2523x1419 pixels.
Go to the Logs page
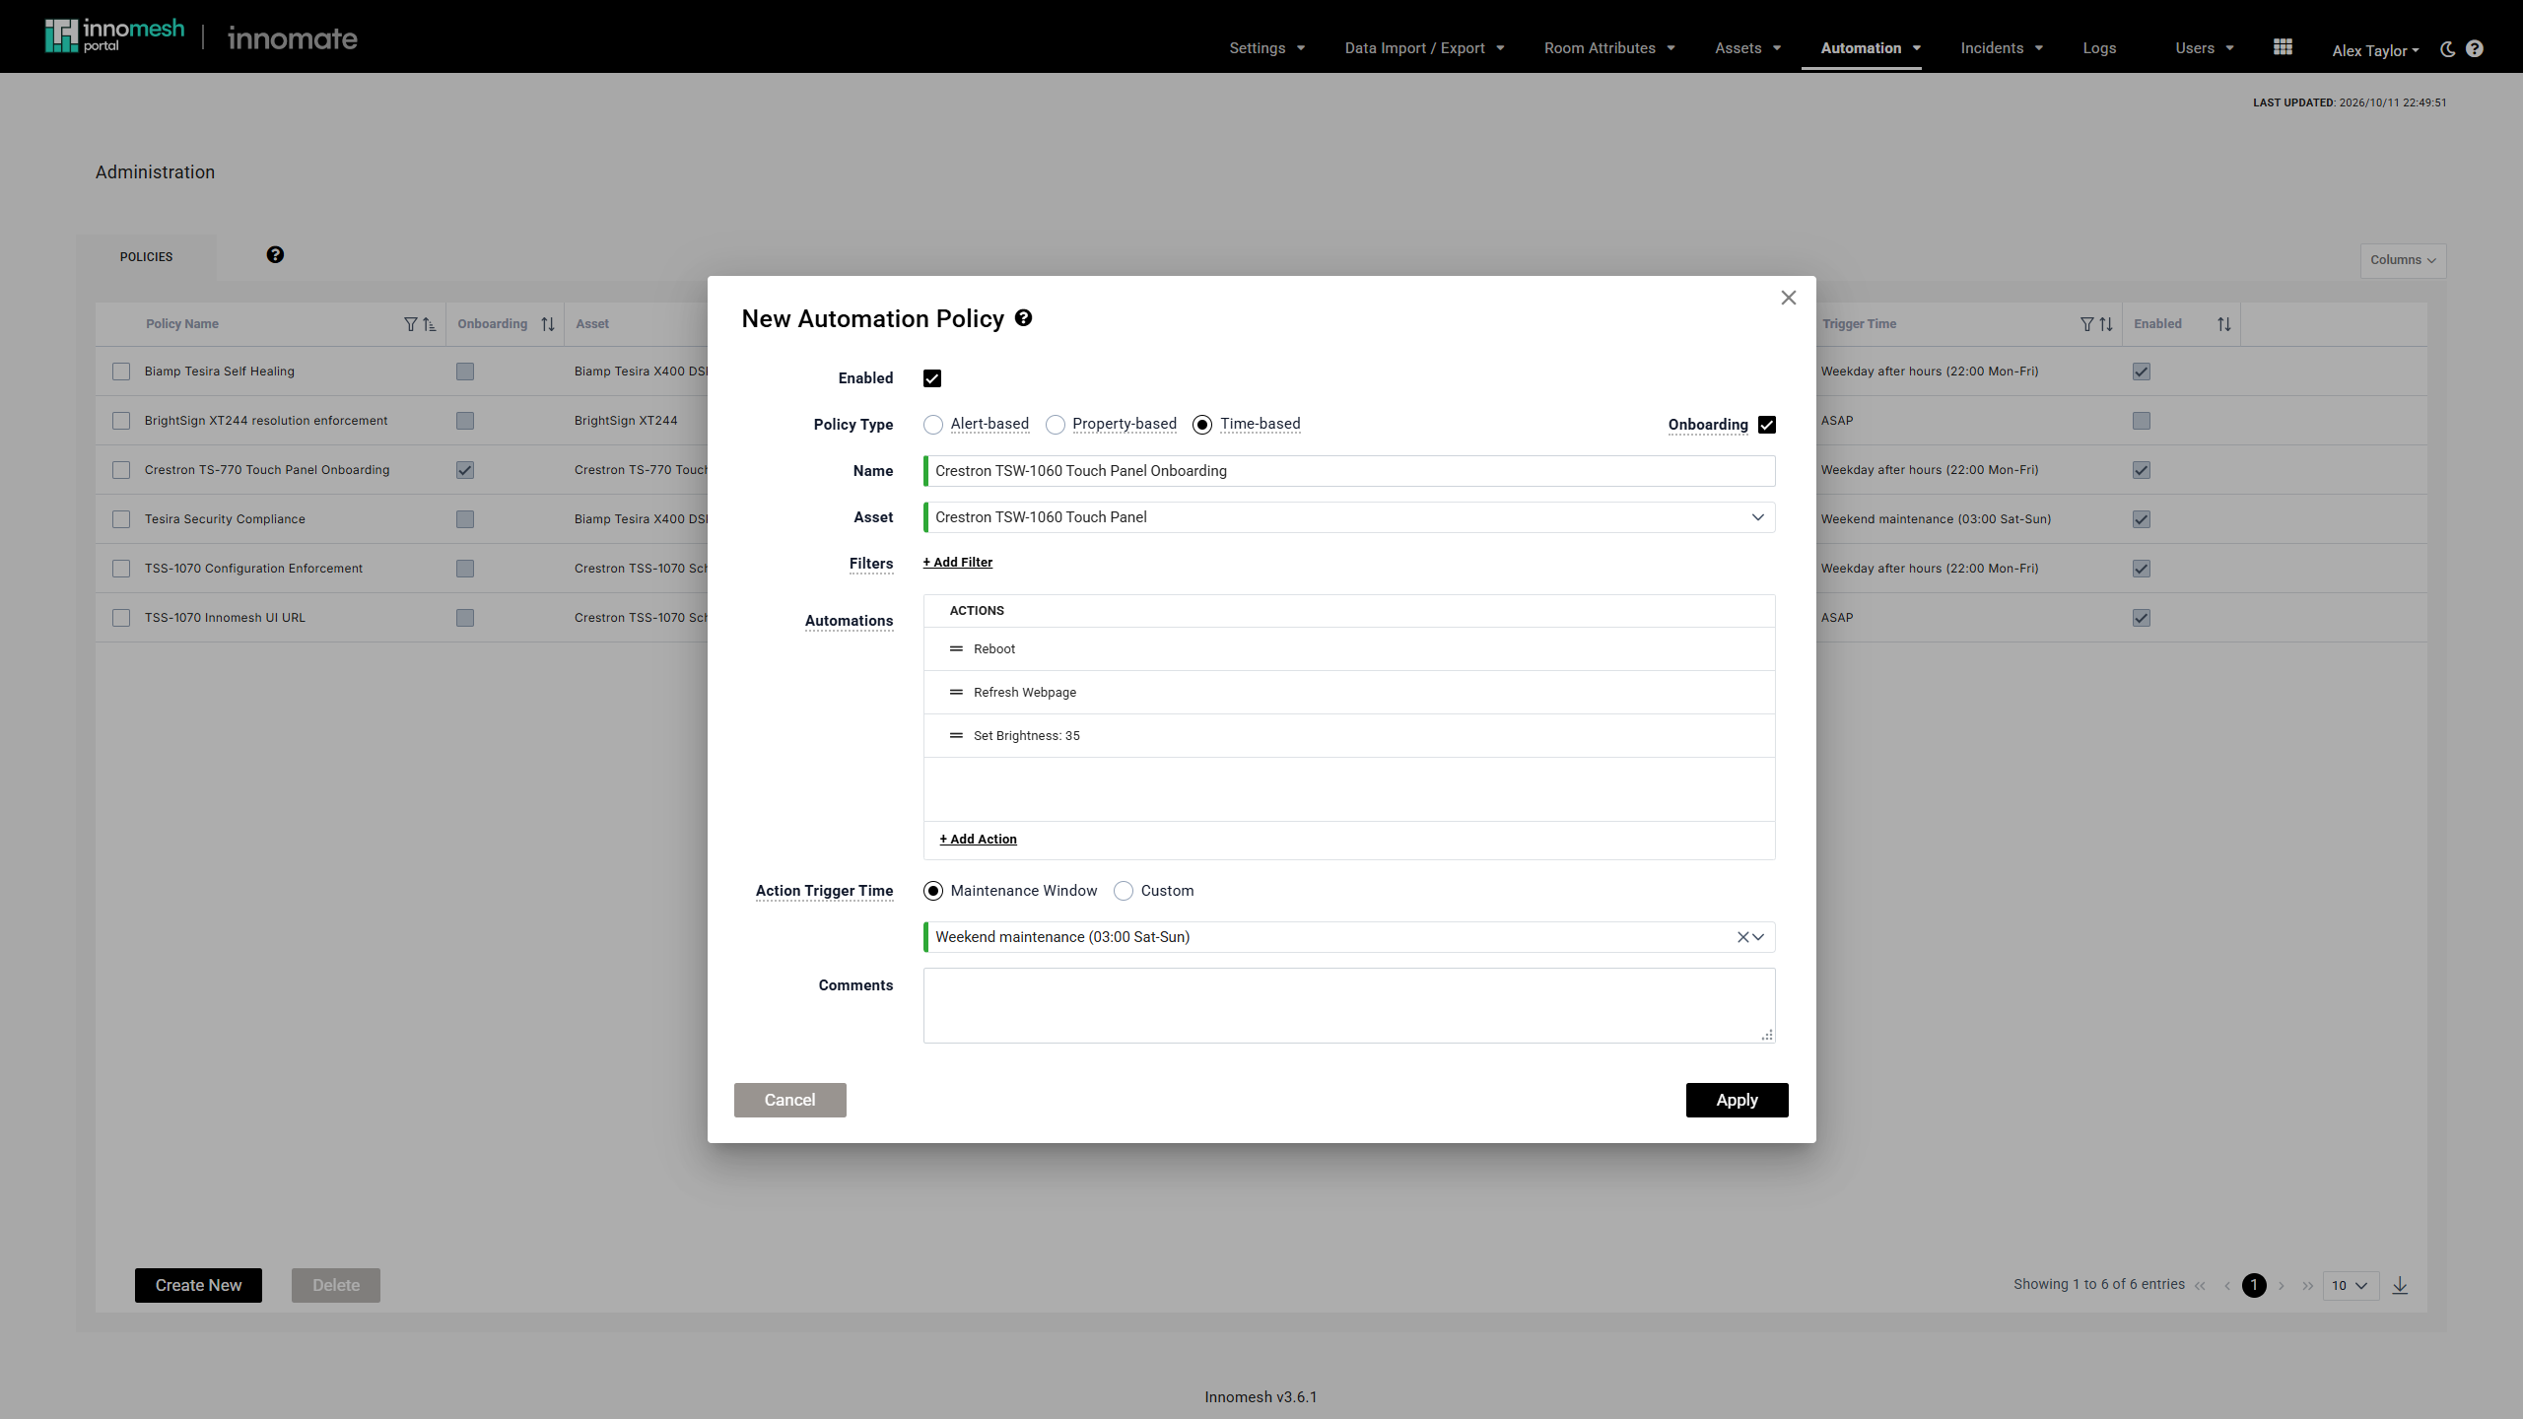click(2099, 48)
